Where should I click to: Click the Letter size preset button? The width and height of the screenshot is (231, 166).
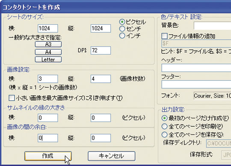click(48, 59)
